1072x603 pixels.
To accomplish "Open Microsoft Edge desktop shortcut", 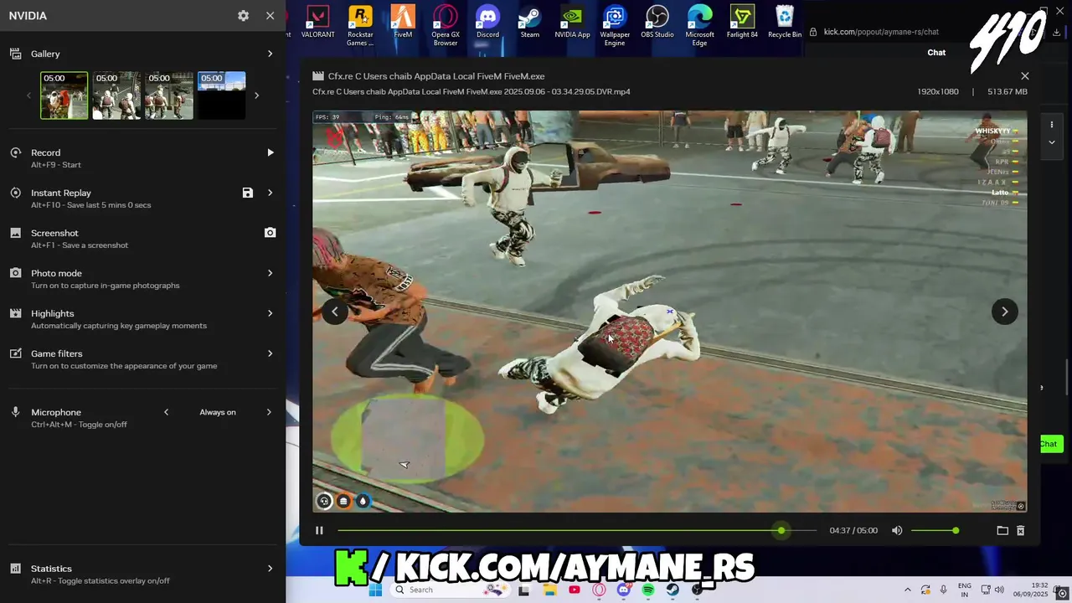I will [699, 26].
